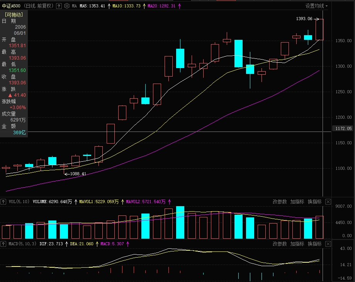Click the +3.06% change percentage
Image resolution: width=355 pixels, height=282 pixels.
pos(18,108)
